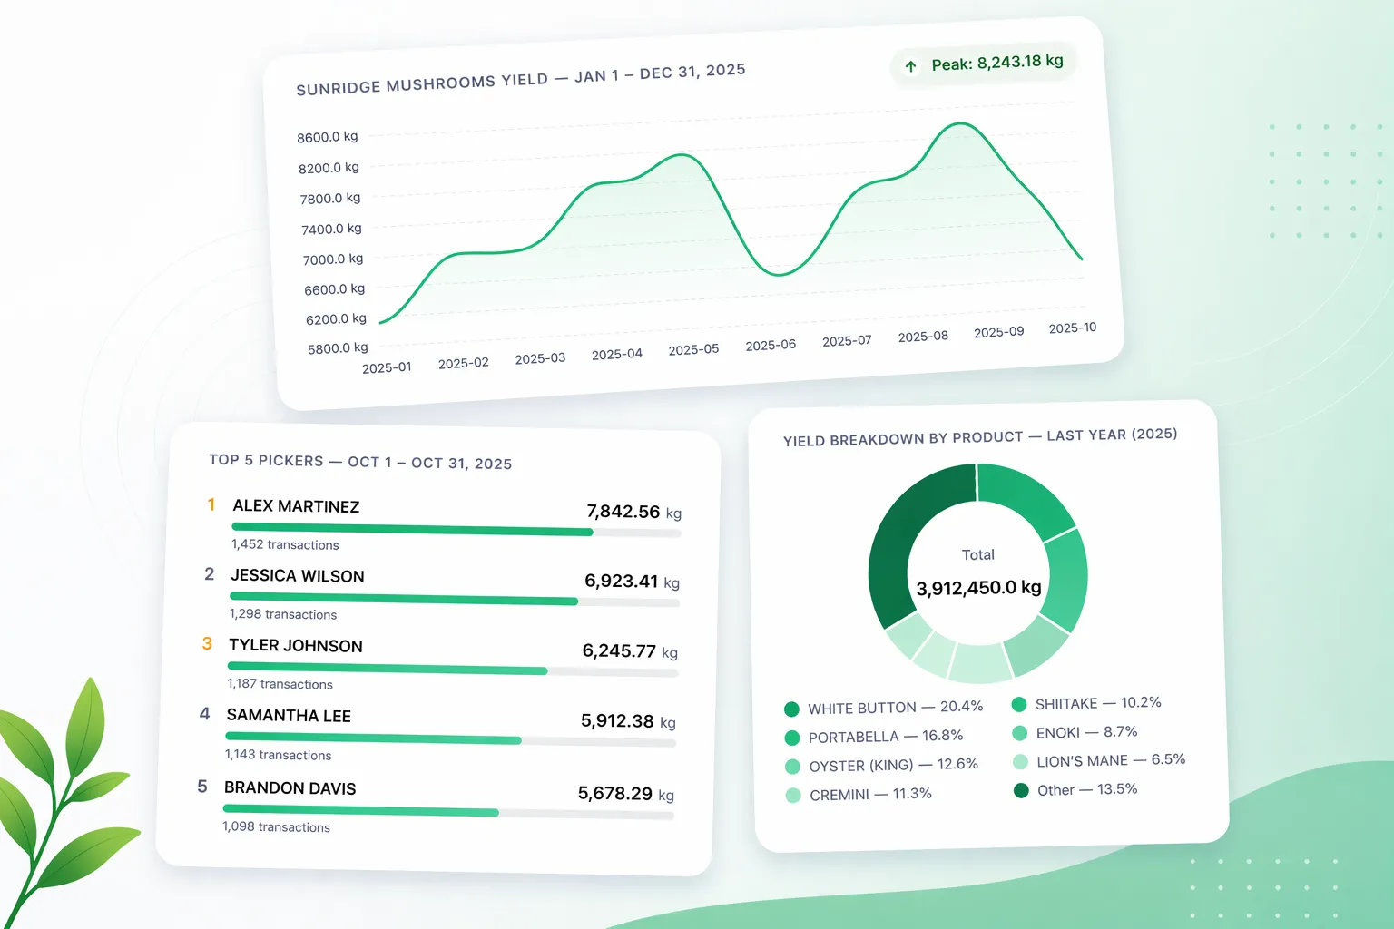The width and height of the screenshot is (1394, 929).
Task: Click the 5,912.38 kg yield value
Action: (x=628, y=721)
